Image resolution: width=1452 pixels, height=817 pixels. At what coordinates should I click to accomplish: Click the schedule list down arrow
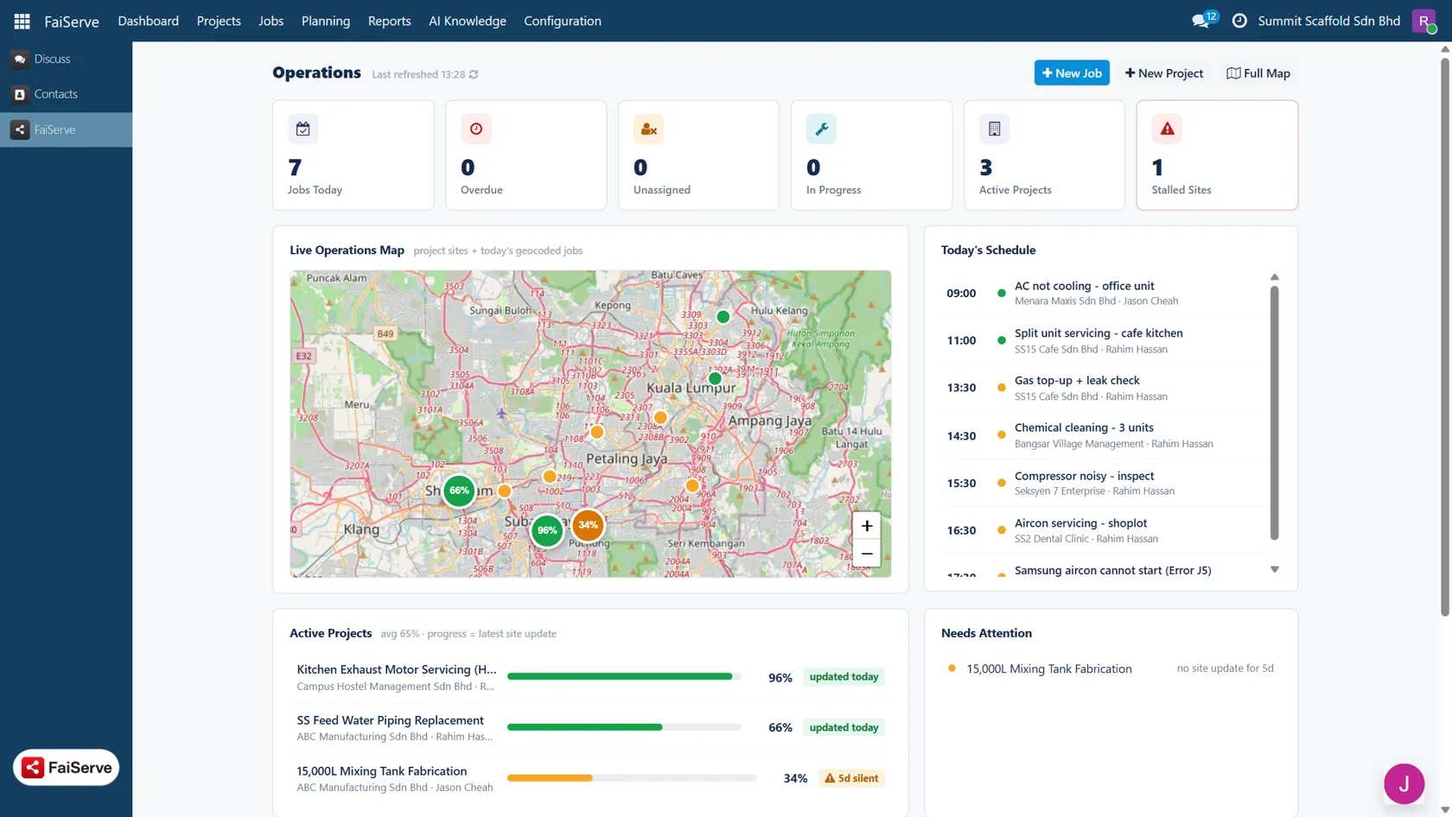(1274, 569)
